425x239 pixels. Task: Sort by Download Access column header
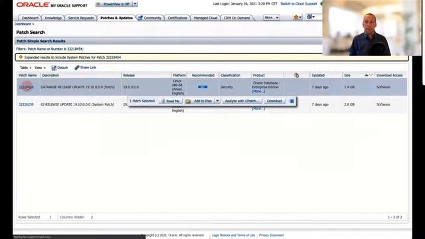point(390,75)
